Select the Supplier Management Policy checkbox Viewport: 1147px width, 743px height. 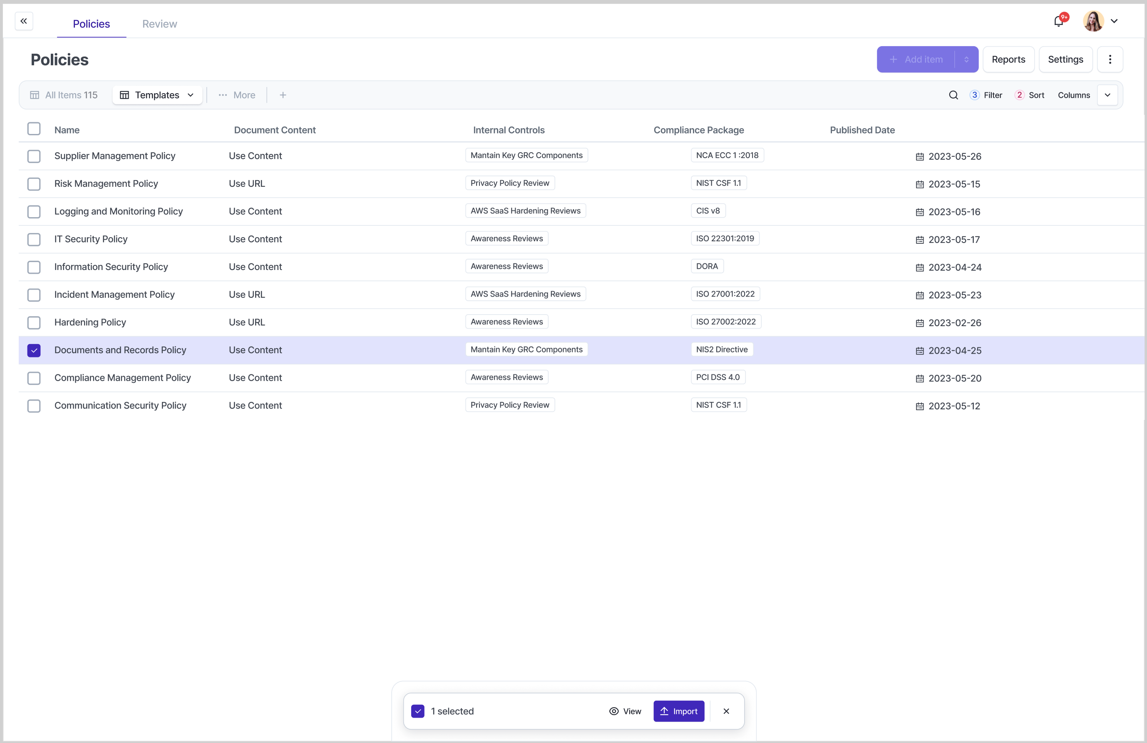(x=34, y=156)
